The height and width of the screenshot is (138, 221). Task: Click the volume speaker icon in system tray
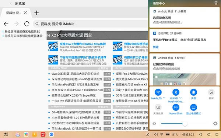pos(156,134)
